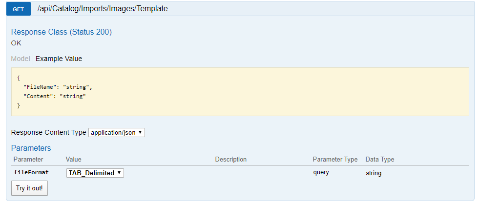
Task: Open the fileFormat TAB_Delimited dropdown
Action: (x=95, y=173)
